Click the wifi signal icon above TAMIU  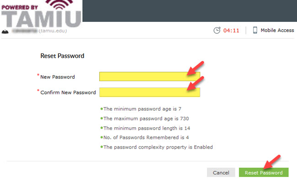point(59,5)
